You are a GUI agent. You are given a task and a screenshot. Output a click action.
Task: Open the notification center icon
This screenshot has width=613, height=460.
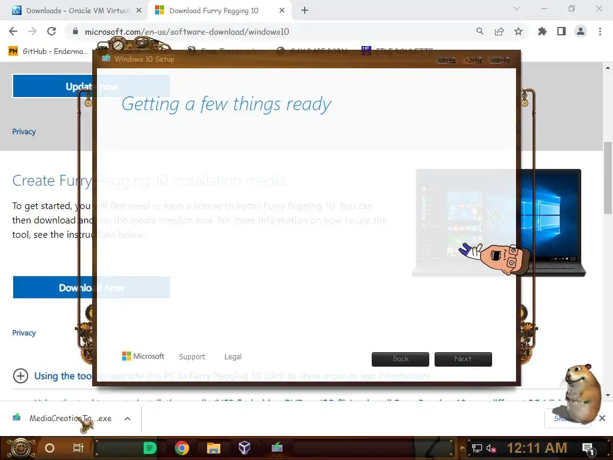coord(588,449)
